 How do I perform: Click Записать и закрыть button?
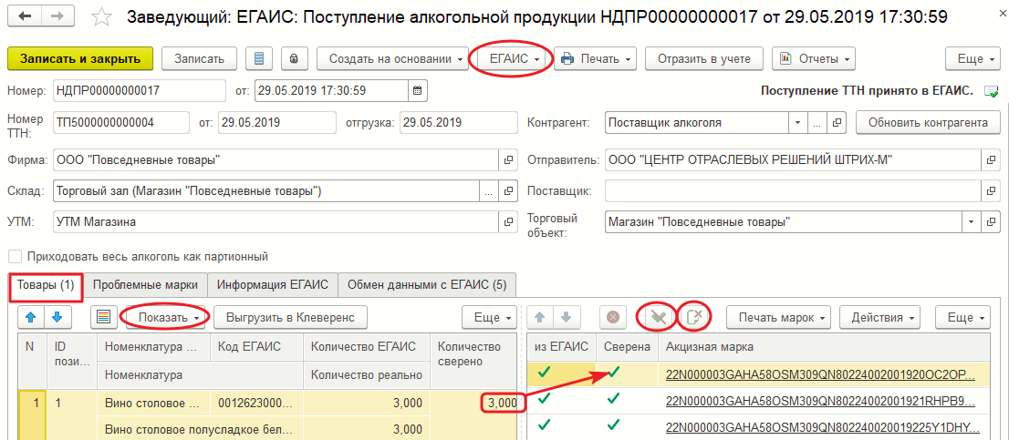tap(80, 59)
